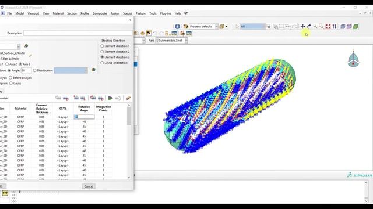
Task: Open the Section menu
Action: 72,13
